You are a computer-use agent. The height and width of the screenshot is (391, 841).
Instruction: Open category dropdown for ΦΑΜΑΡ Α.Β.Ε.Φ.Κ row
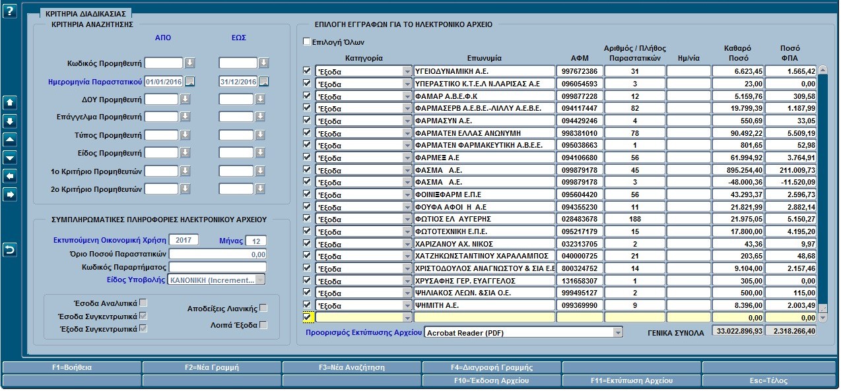tap(407, 96)
